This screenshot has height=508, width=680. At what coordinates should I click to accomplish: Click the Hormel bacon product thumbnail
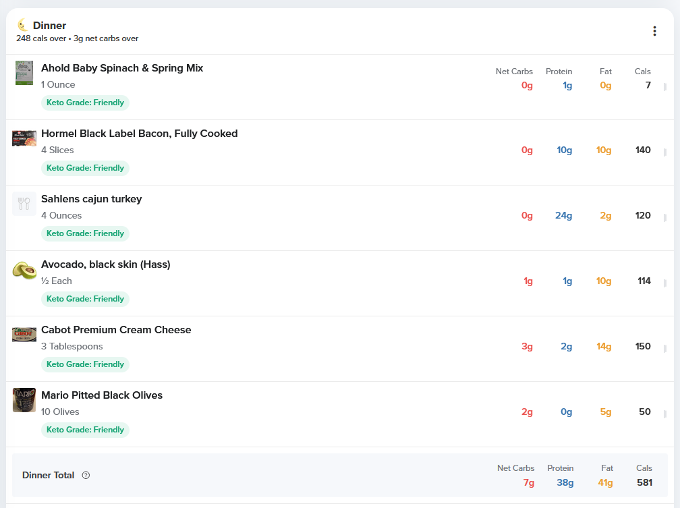24,138
